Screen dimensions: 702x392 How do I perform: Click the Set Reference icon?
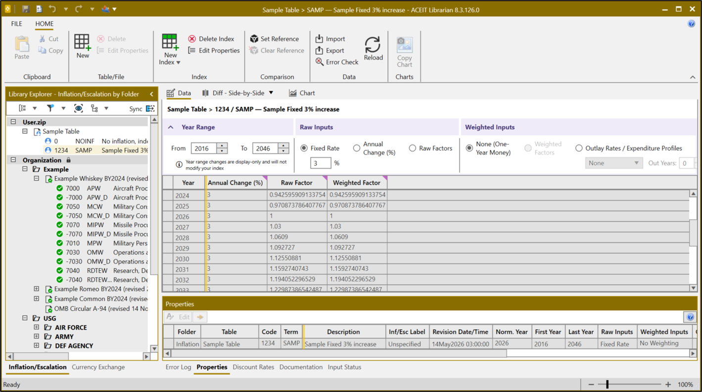254,39
